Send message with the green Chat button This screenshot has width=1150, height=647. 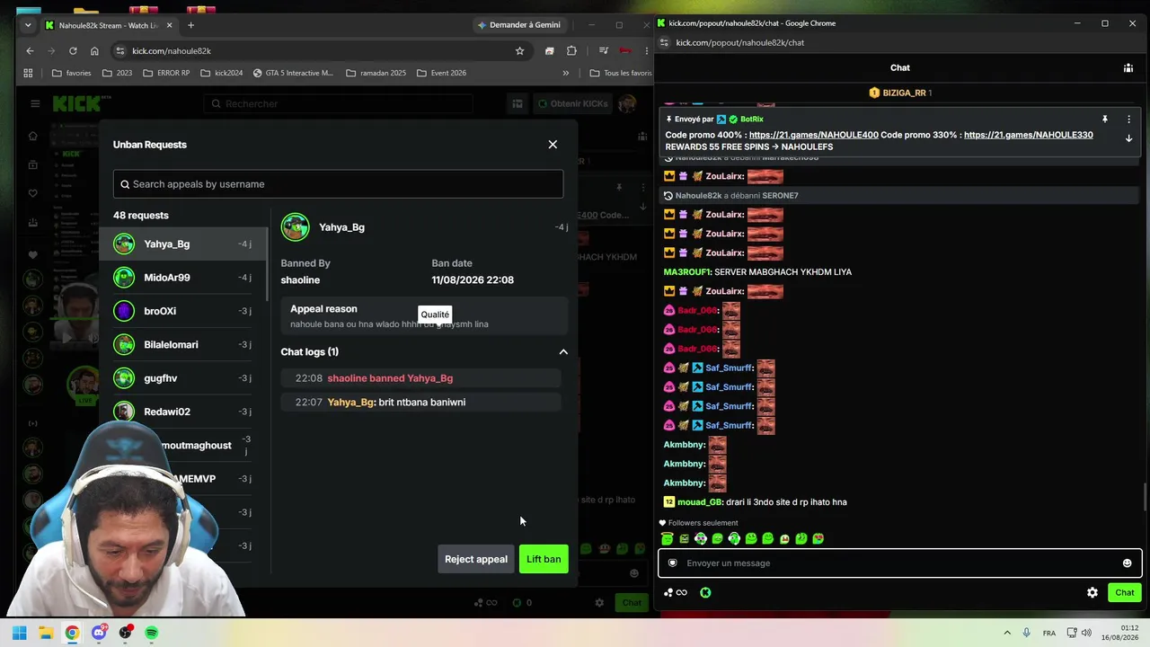coord(1125,593)
